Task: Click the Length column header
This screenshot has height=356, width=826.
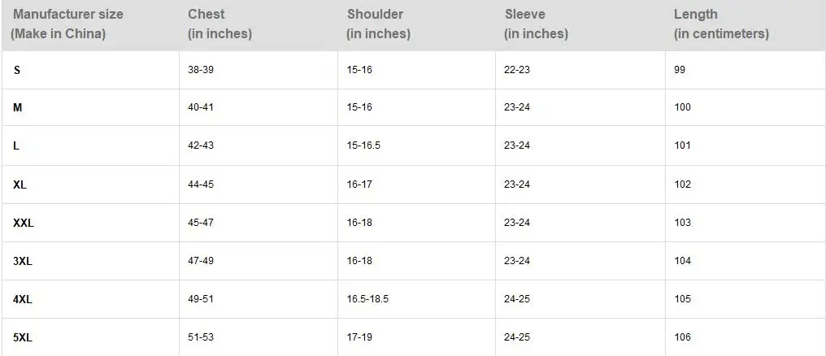Action: pyautogui.click(x=695, y=15)
